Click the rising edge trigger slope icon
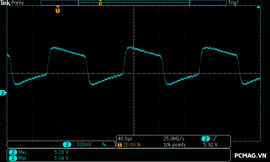 pos(215,139)
